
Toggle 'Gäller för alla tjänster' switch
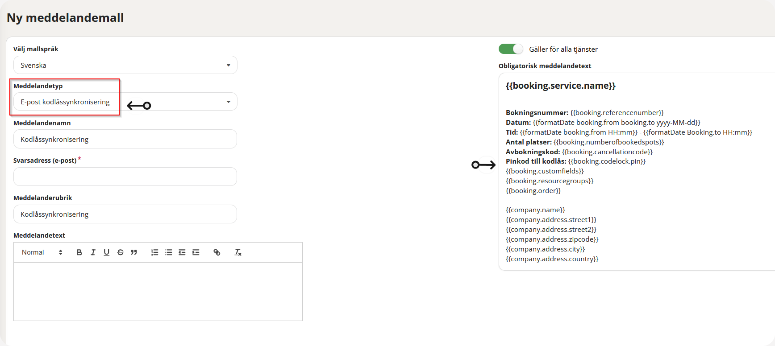coord(511,49)
